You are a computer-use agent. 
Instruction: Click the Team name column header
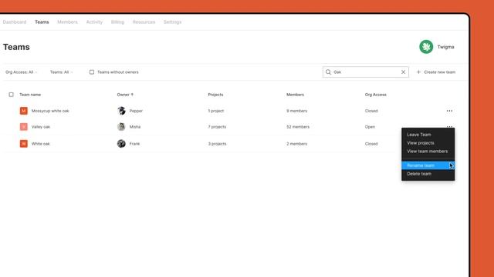pos(30,94)
